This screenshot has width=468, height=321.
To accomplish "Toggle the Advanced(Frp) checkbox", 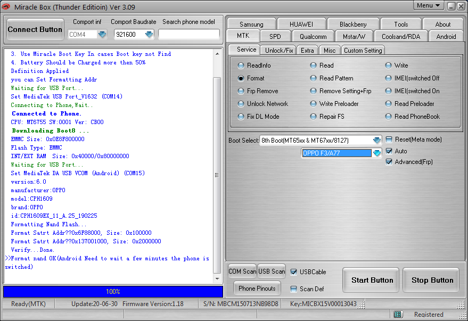I will [x=389, y=162].
